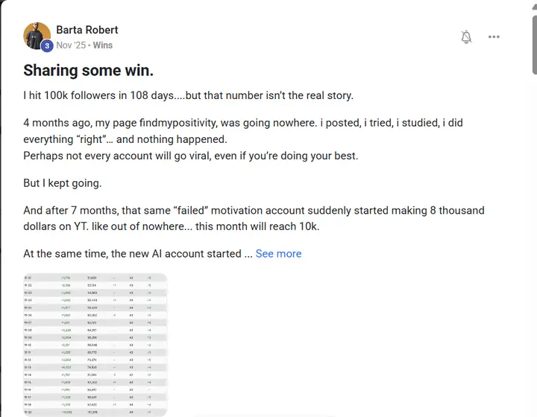The height and width of the screenshot is (417, 537).
Task: Click the sentence about 100k followers in 108 days
Action: coord(189,95)
